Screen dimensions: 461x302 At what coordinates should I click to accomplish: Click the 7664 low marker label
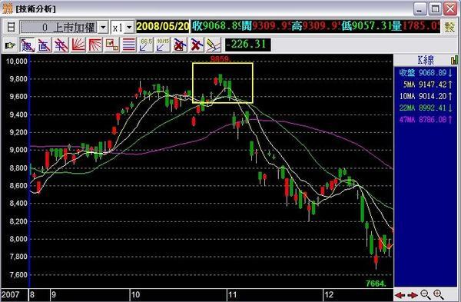(376, 284)
